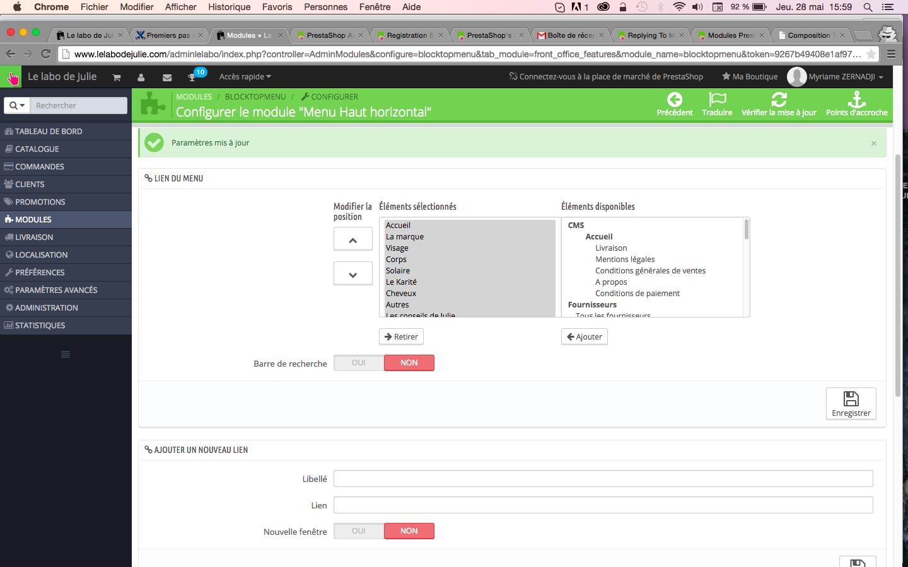
Task: Collapse the sidebar menu hamburger icon
Action: [66, 355]
